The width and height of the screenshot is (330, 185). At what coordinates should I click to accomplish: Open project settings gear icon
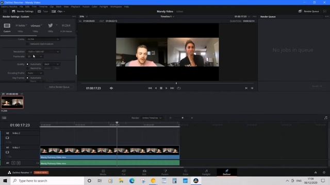[x=324, y=173]
